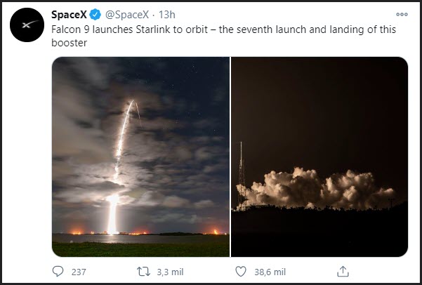Click the 237 replies count
The width and height of the screenshot is (422, 285).
(x=79, y=271)
